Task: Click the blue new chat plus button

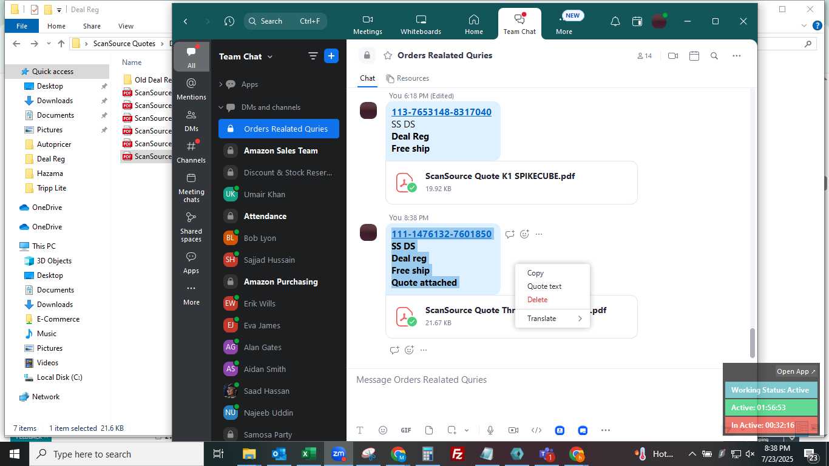Action: pos(331,56)
